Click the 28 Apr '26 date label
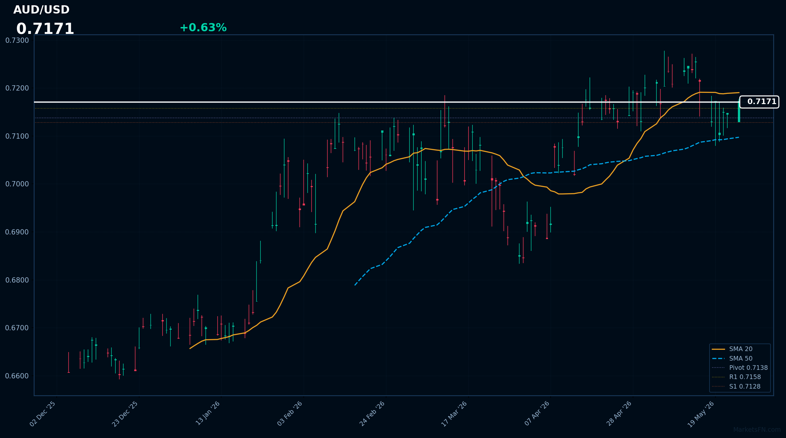786x438 pixels. coord(619,414)
